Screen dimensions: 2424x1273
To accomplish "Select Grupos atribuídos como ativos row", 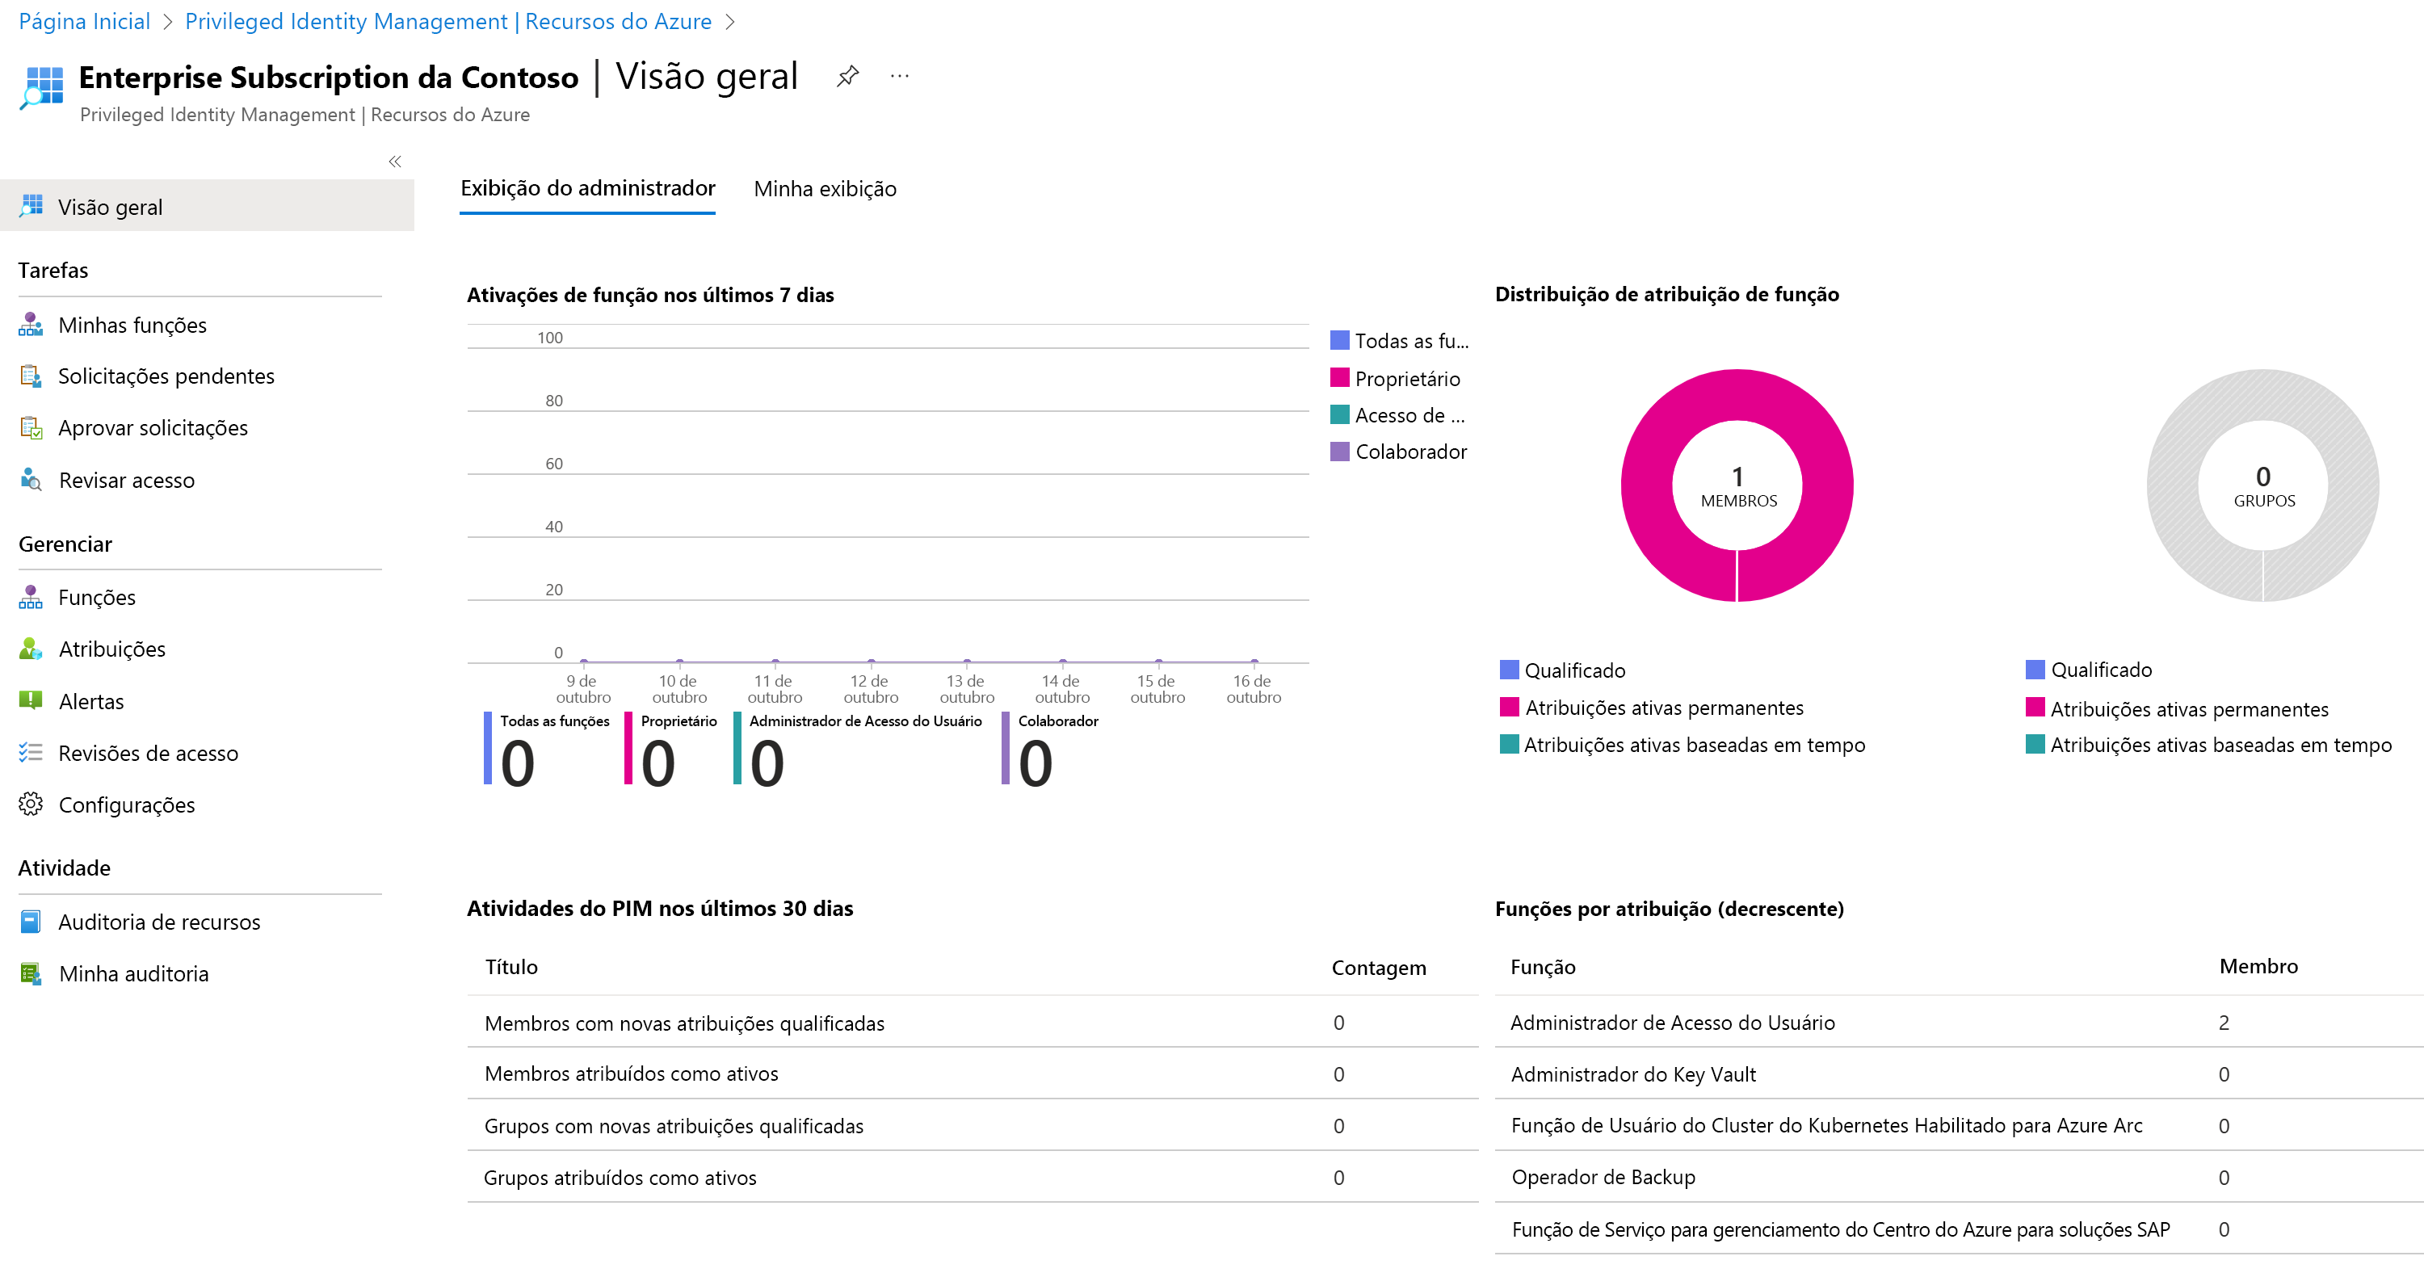I will [973, 1178].
